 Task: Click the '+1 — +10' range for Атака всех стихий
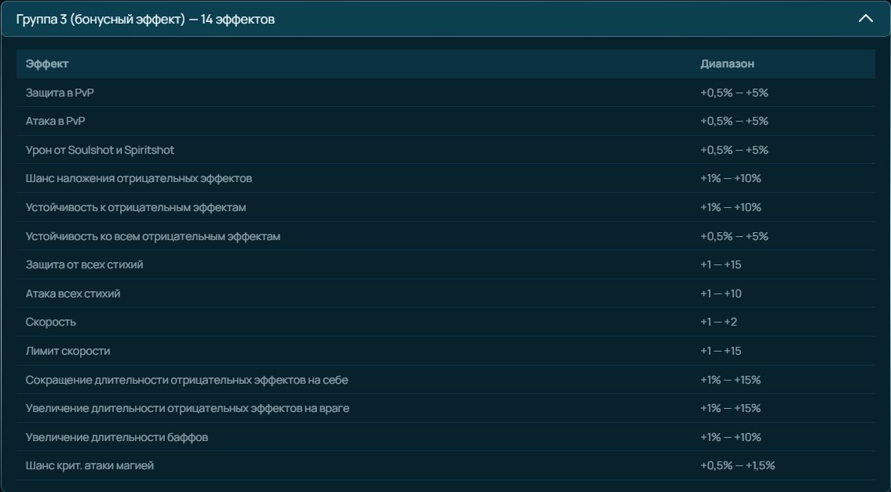pos(721,293)
